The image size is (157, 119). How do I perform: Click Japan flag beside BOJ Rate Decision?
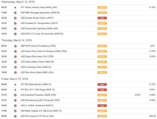coord(15,85)
